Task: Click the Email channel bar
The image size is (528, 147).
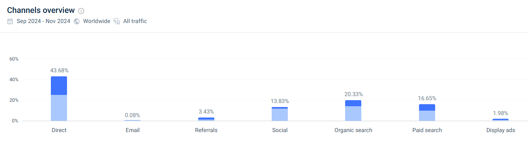Action: (x=132, y=120)
